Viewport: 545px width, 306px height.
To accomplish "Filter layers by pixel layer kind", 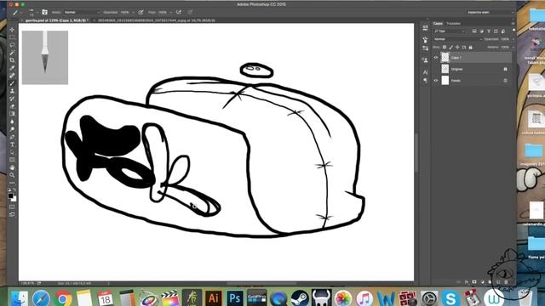I will point(474,31).
